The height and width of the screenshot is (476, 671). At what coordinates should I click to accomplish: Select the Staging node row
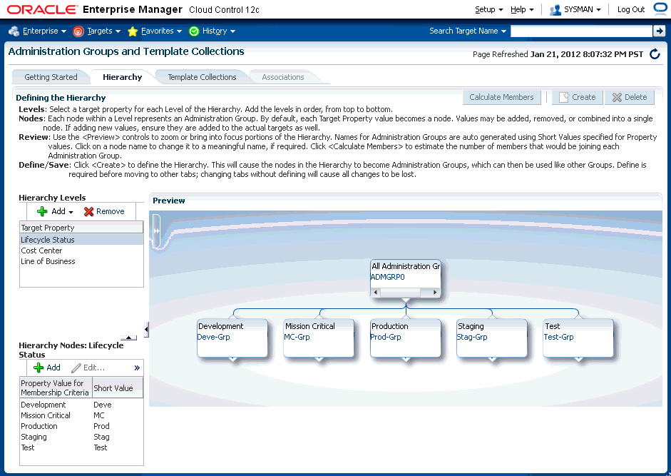click(81, 437)
